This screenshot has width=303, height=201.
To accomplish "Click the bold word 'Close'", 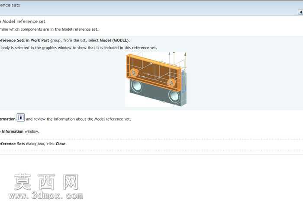I will (x=61, y=144).
